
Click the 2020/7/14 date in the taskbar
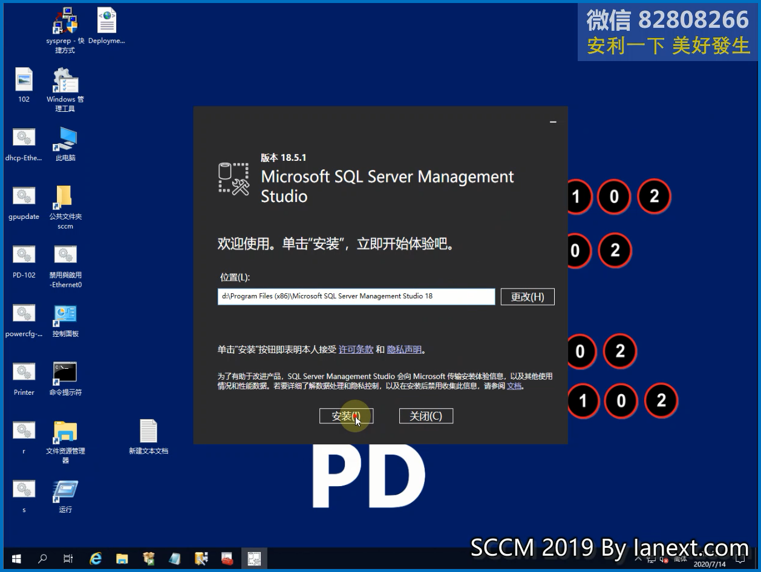coord(708,564)
